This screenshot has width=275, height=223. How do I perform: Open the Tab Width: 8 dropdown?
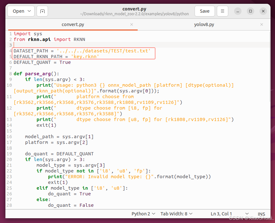pos(176,214)
